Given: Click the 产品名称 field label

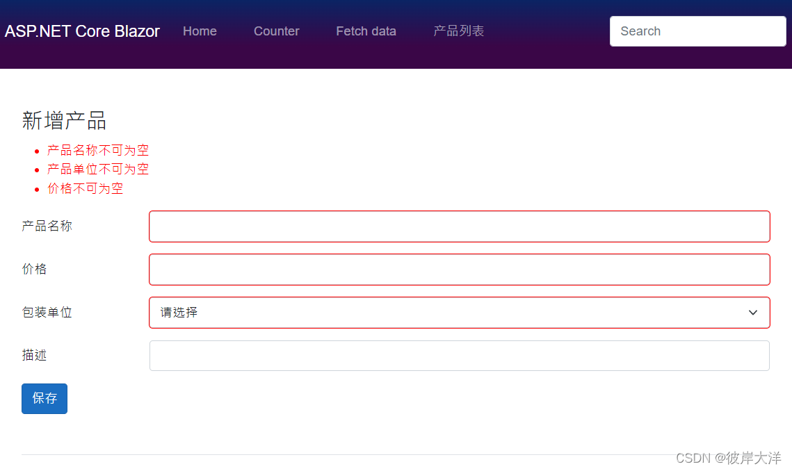Looking at the screenshot, I should point(47,226).
